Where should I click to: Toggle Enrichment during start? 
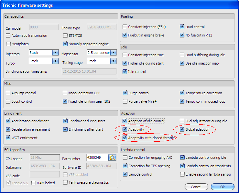point(65,121)
